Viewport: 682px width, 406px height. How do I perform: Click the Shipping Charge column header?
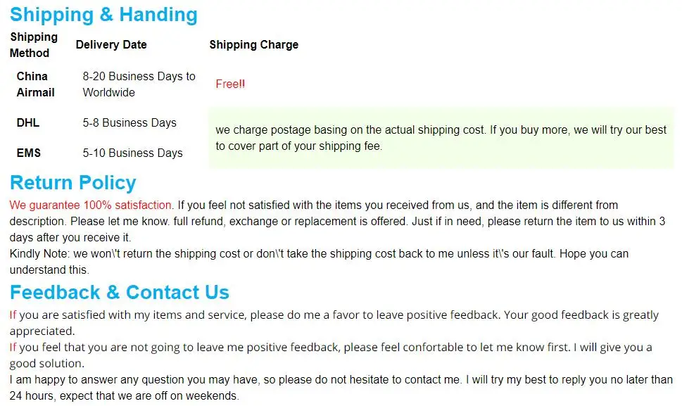tap(253, 45)
